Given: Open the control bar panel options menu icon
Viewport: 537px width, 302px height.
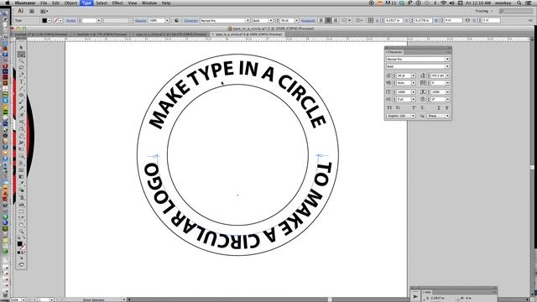Looking at the screenshot, I should point(530,20).
